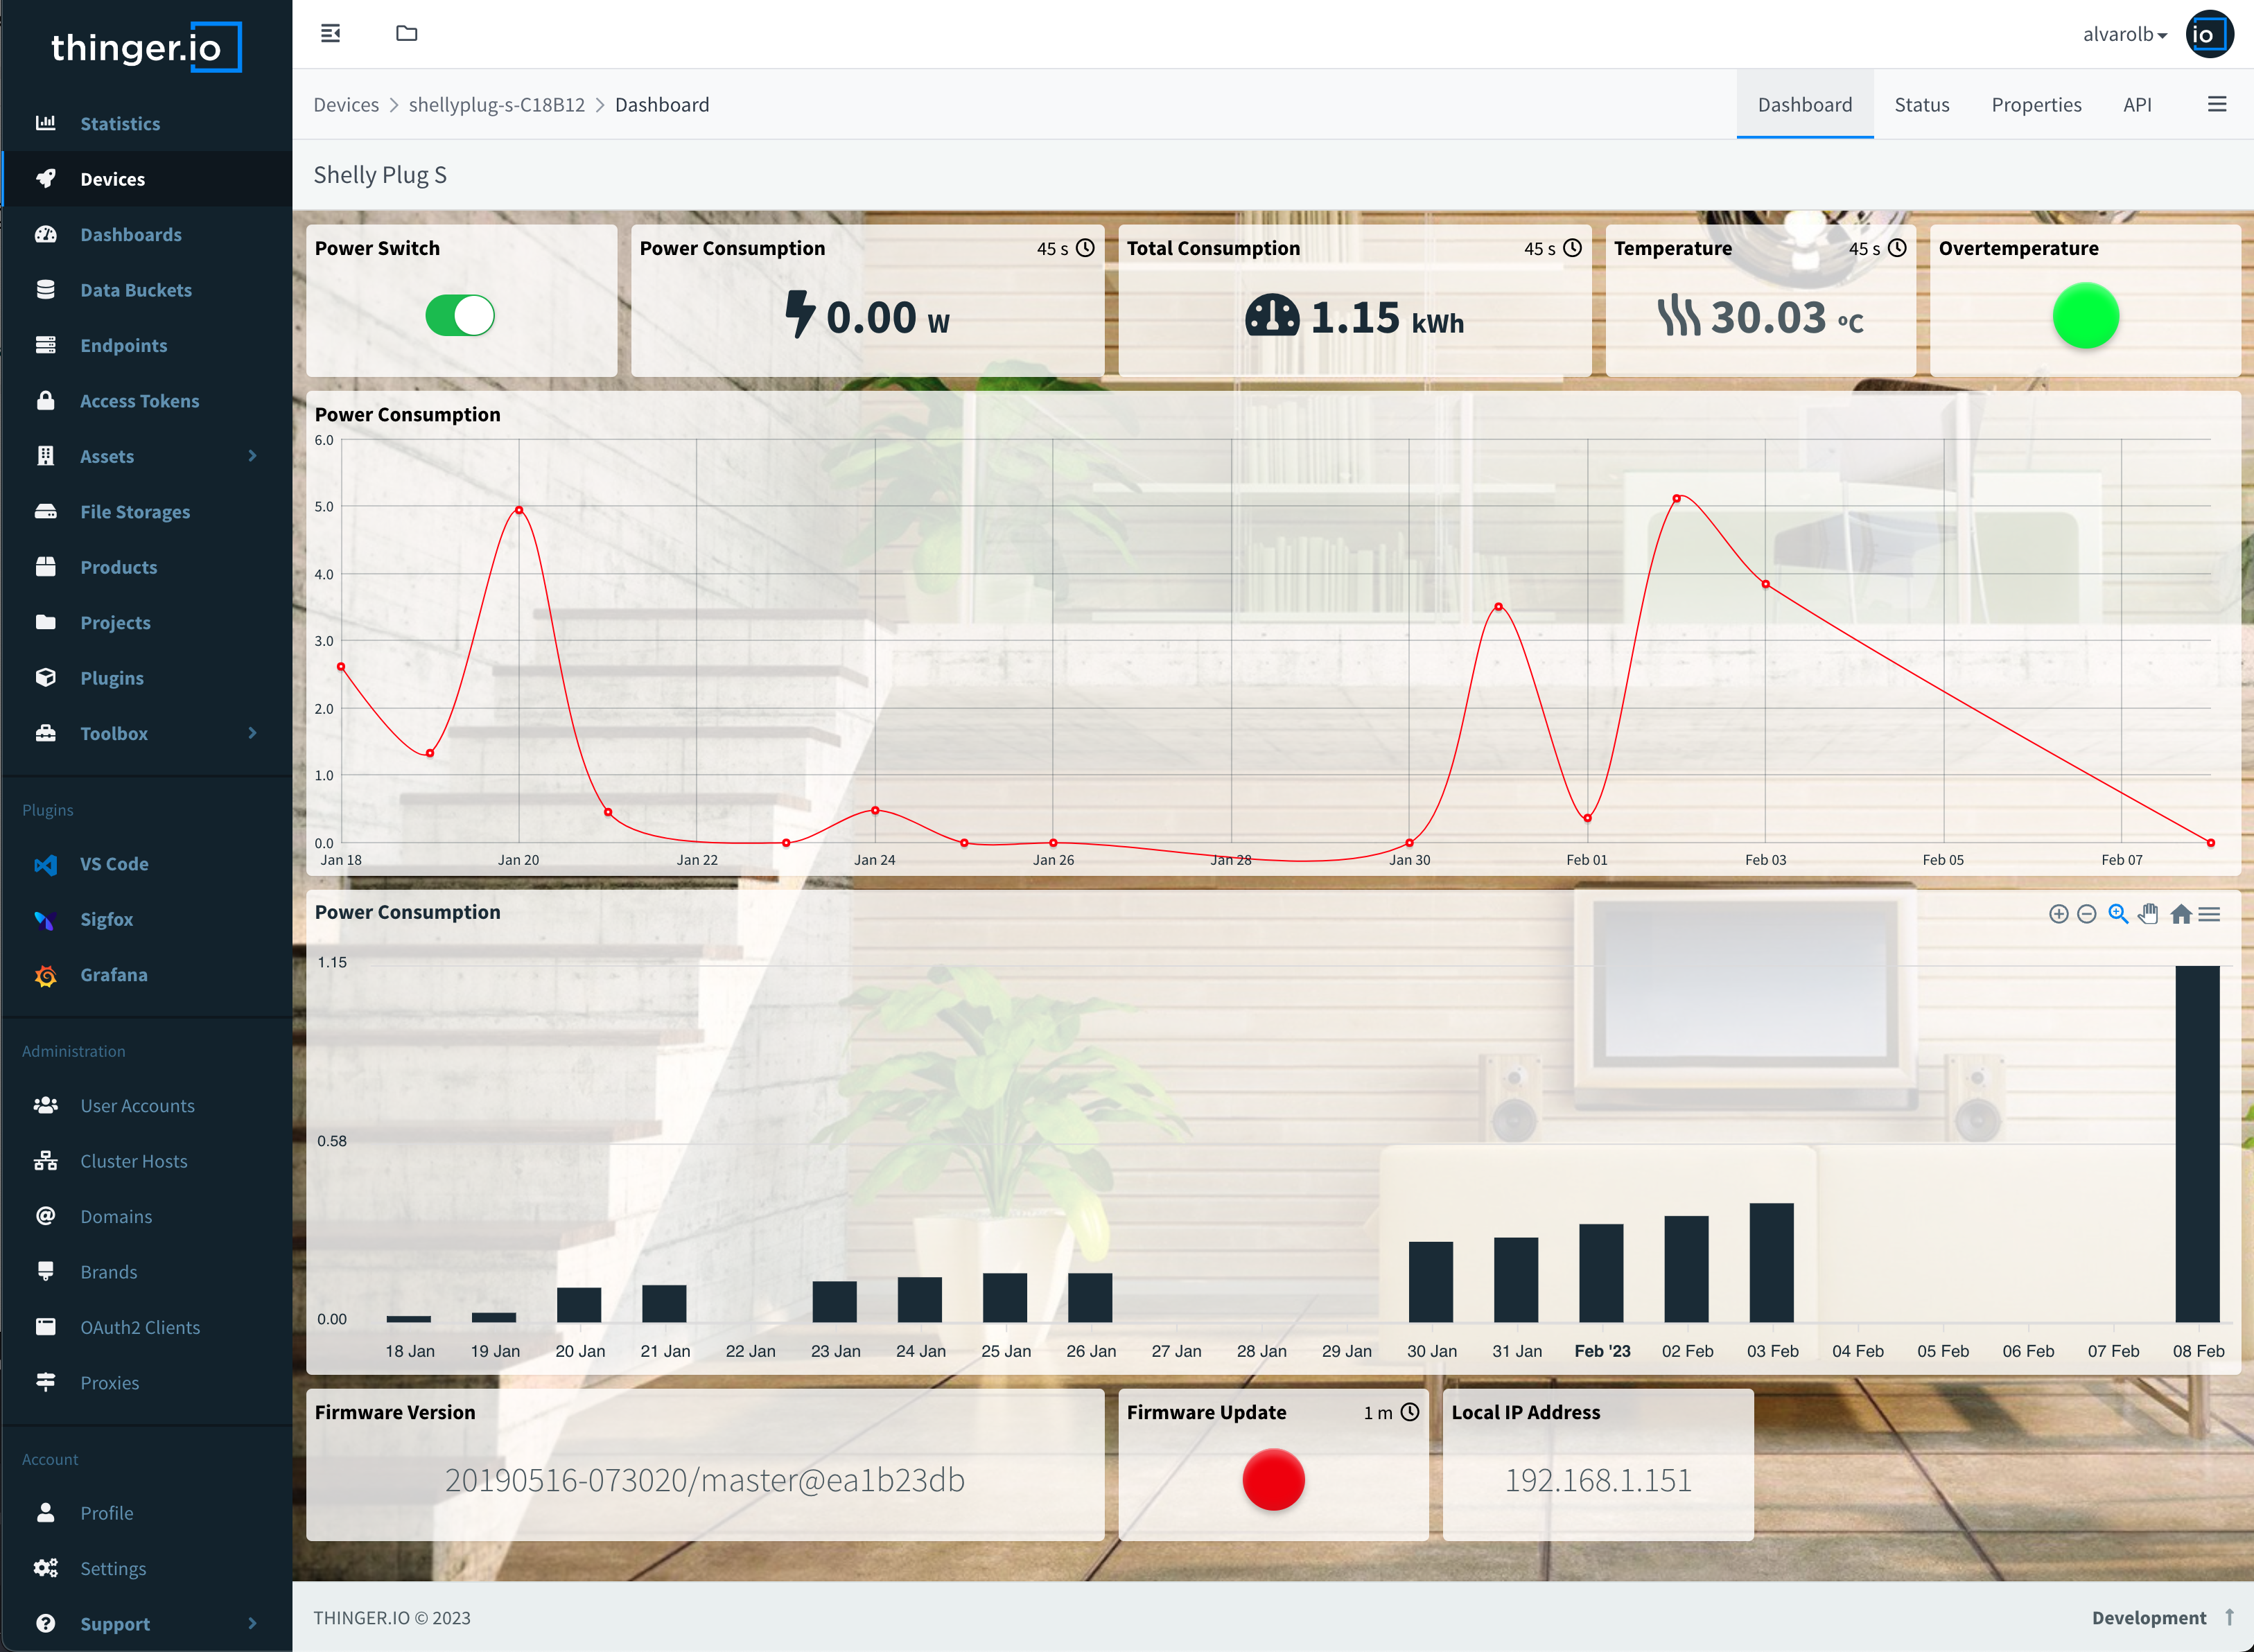Reset chart zoom with home icon
The height and width of the screenshot is (1652, 2254).
pyautogui.click(x=2181, y=914)
